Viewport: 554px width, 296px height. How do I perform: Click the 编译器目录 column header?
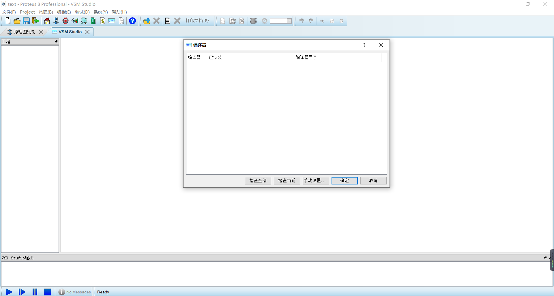(x=306, y=57)
